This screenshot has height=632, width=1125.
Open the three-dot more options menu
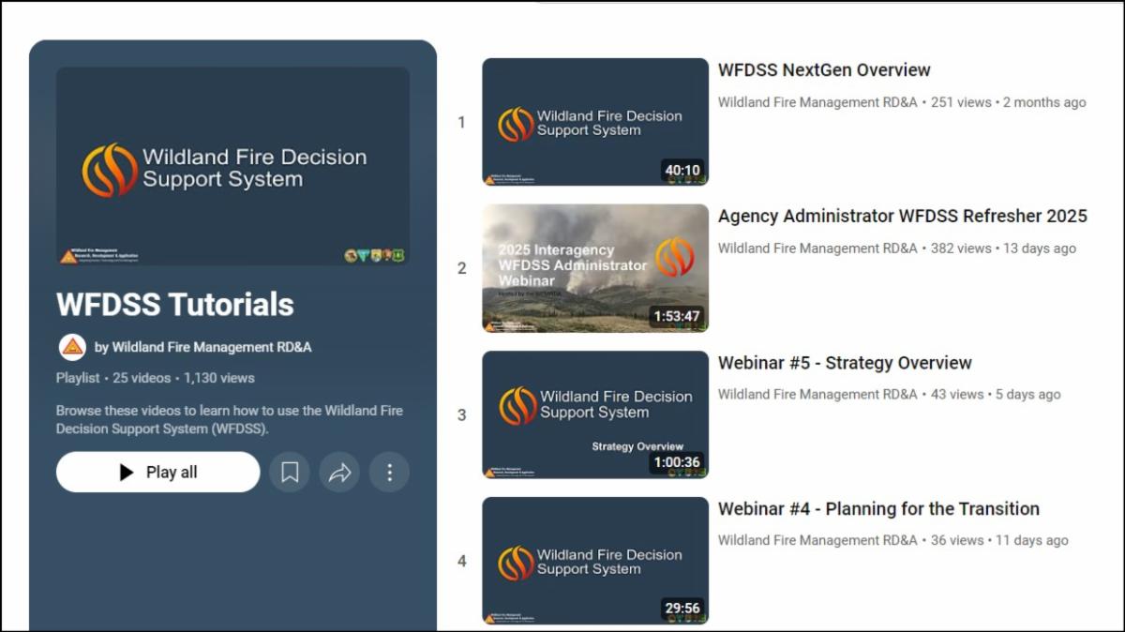[389, 472]
